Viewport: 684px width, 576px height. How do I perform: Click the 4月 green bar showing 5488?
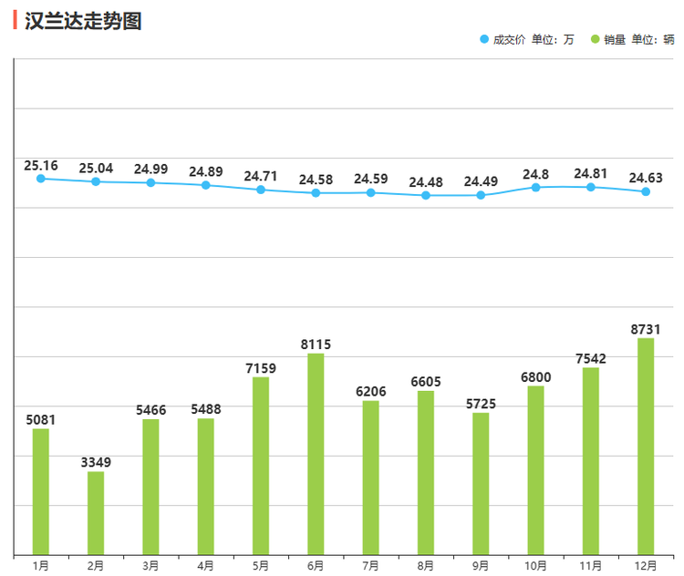point(206,486)
